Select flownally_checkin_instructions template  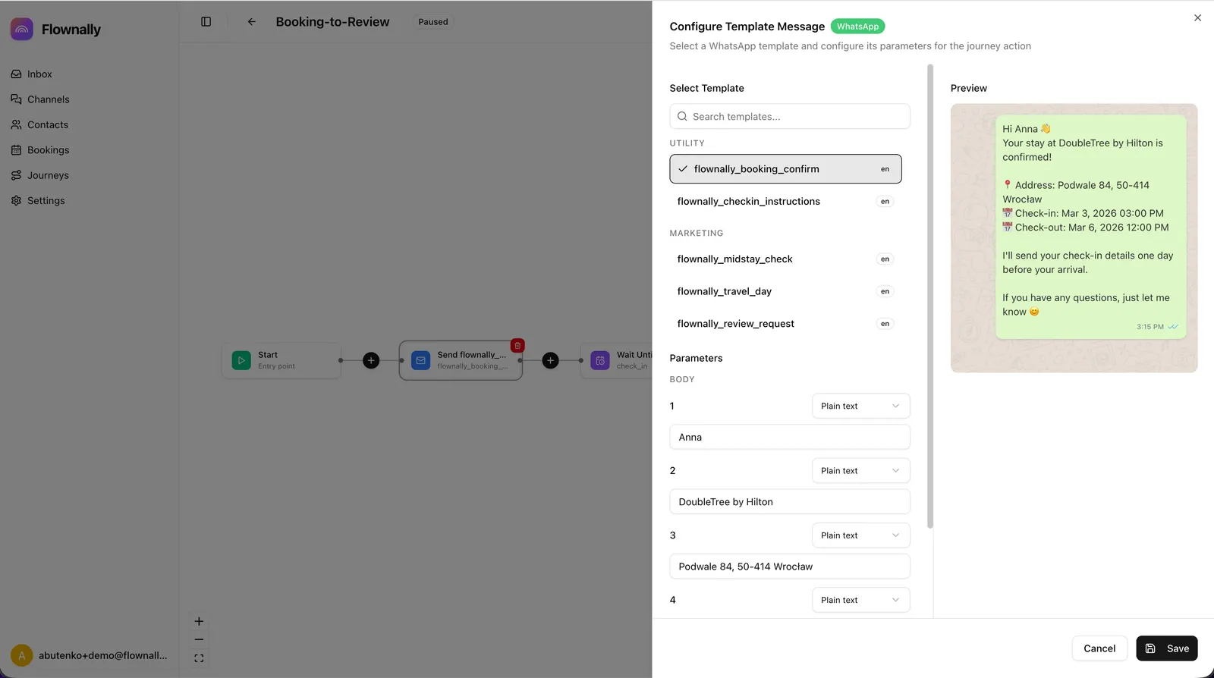[x=785, y=201]
